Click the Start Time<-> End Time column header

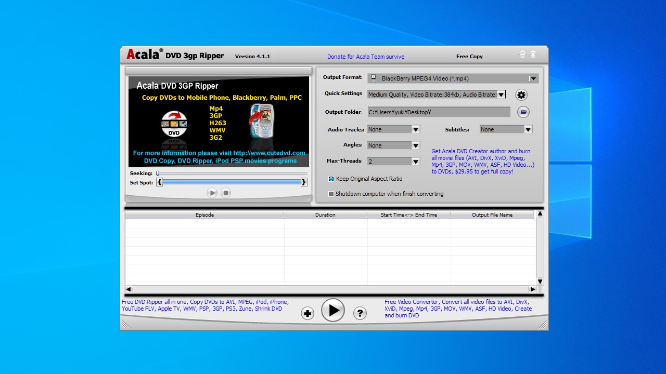(408, 215)
